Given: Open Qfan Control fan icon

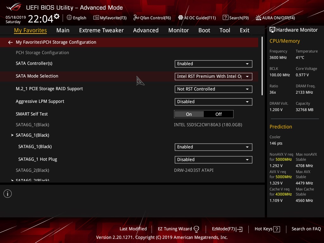Looking at the screenshot, I should (x=136, y=18).
